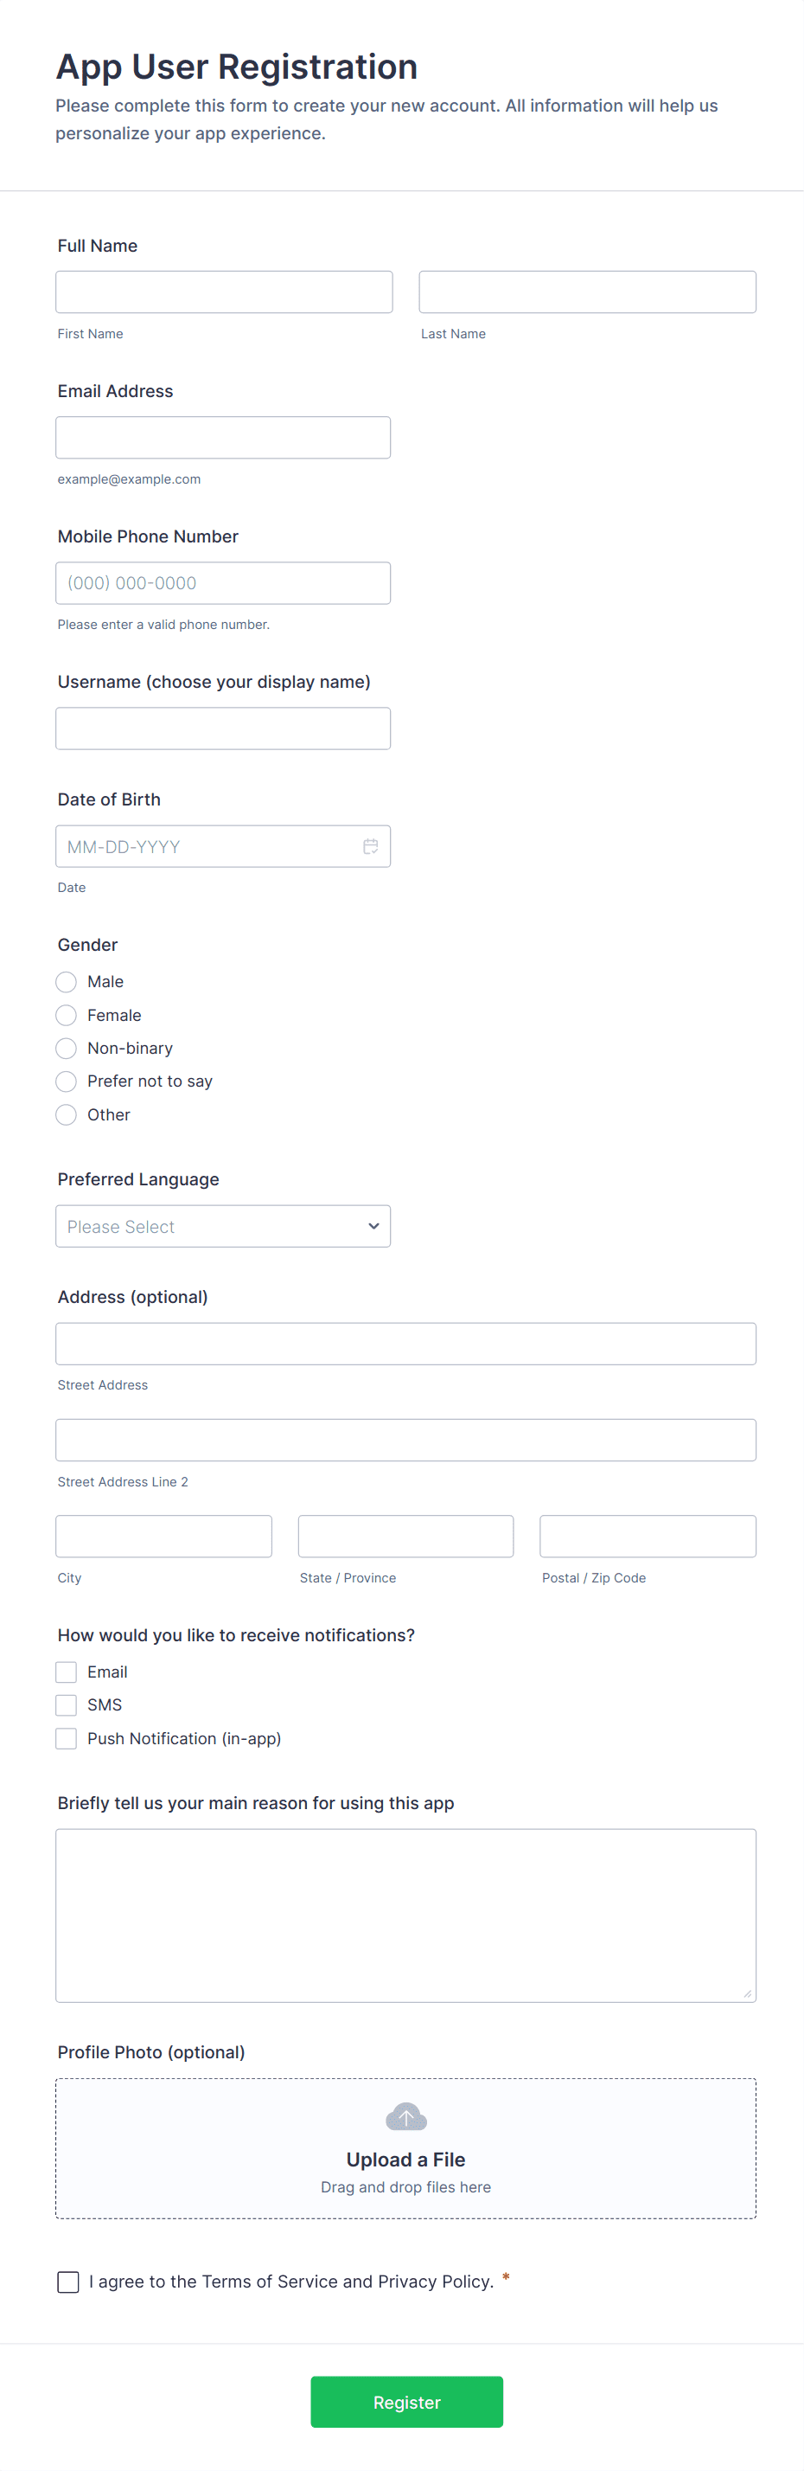
Task: Check the SMS notification box
Action: tap(66, 1704)
